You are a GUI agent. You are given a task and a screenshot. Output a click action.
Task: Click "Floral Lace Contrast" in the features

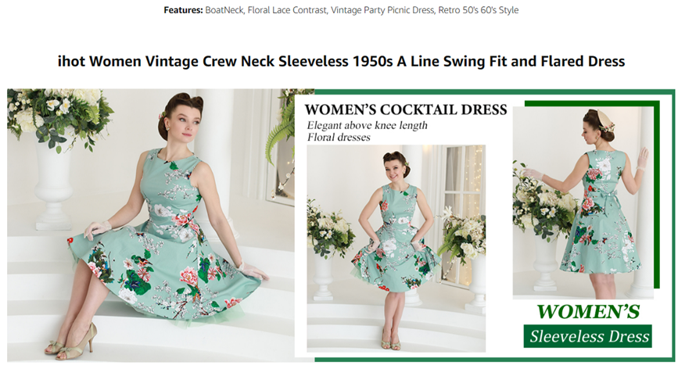(x=289, y=10)
